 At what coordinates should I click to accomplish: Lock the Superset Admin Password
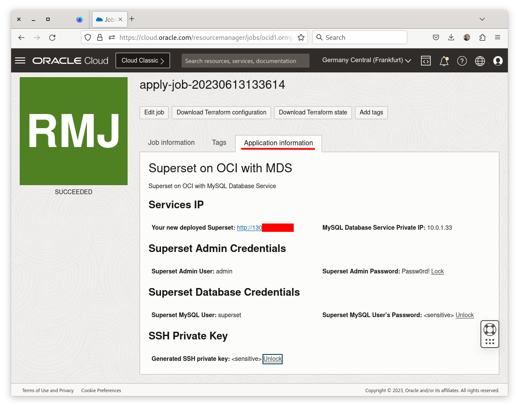(x=437, y=271)
